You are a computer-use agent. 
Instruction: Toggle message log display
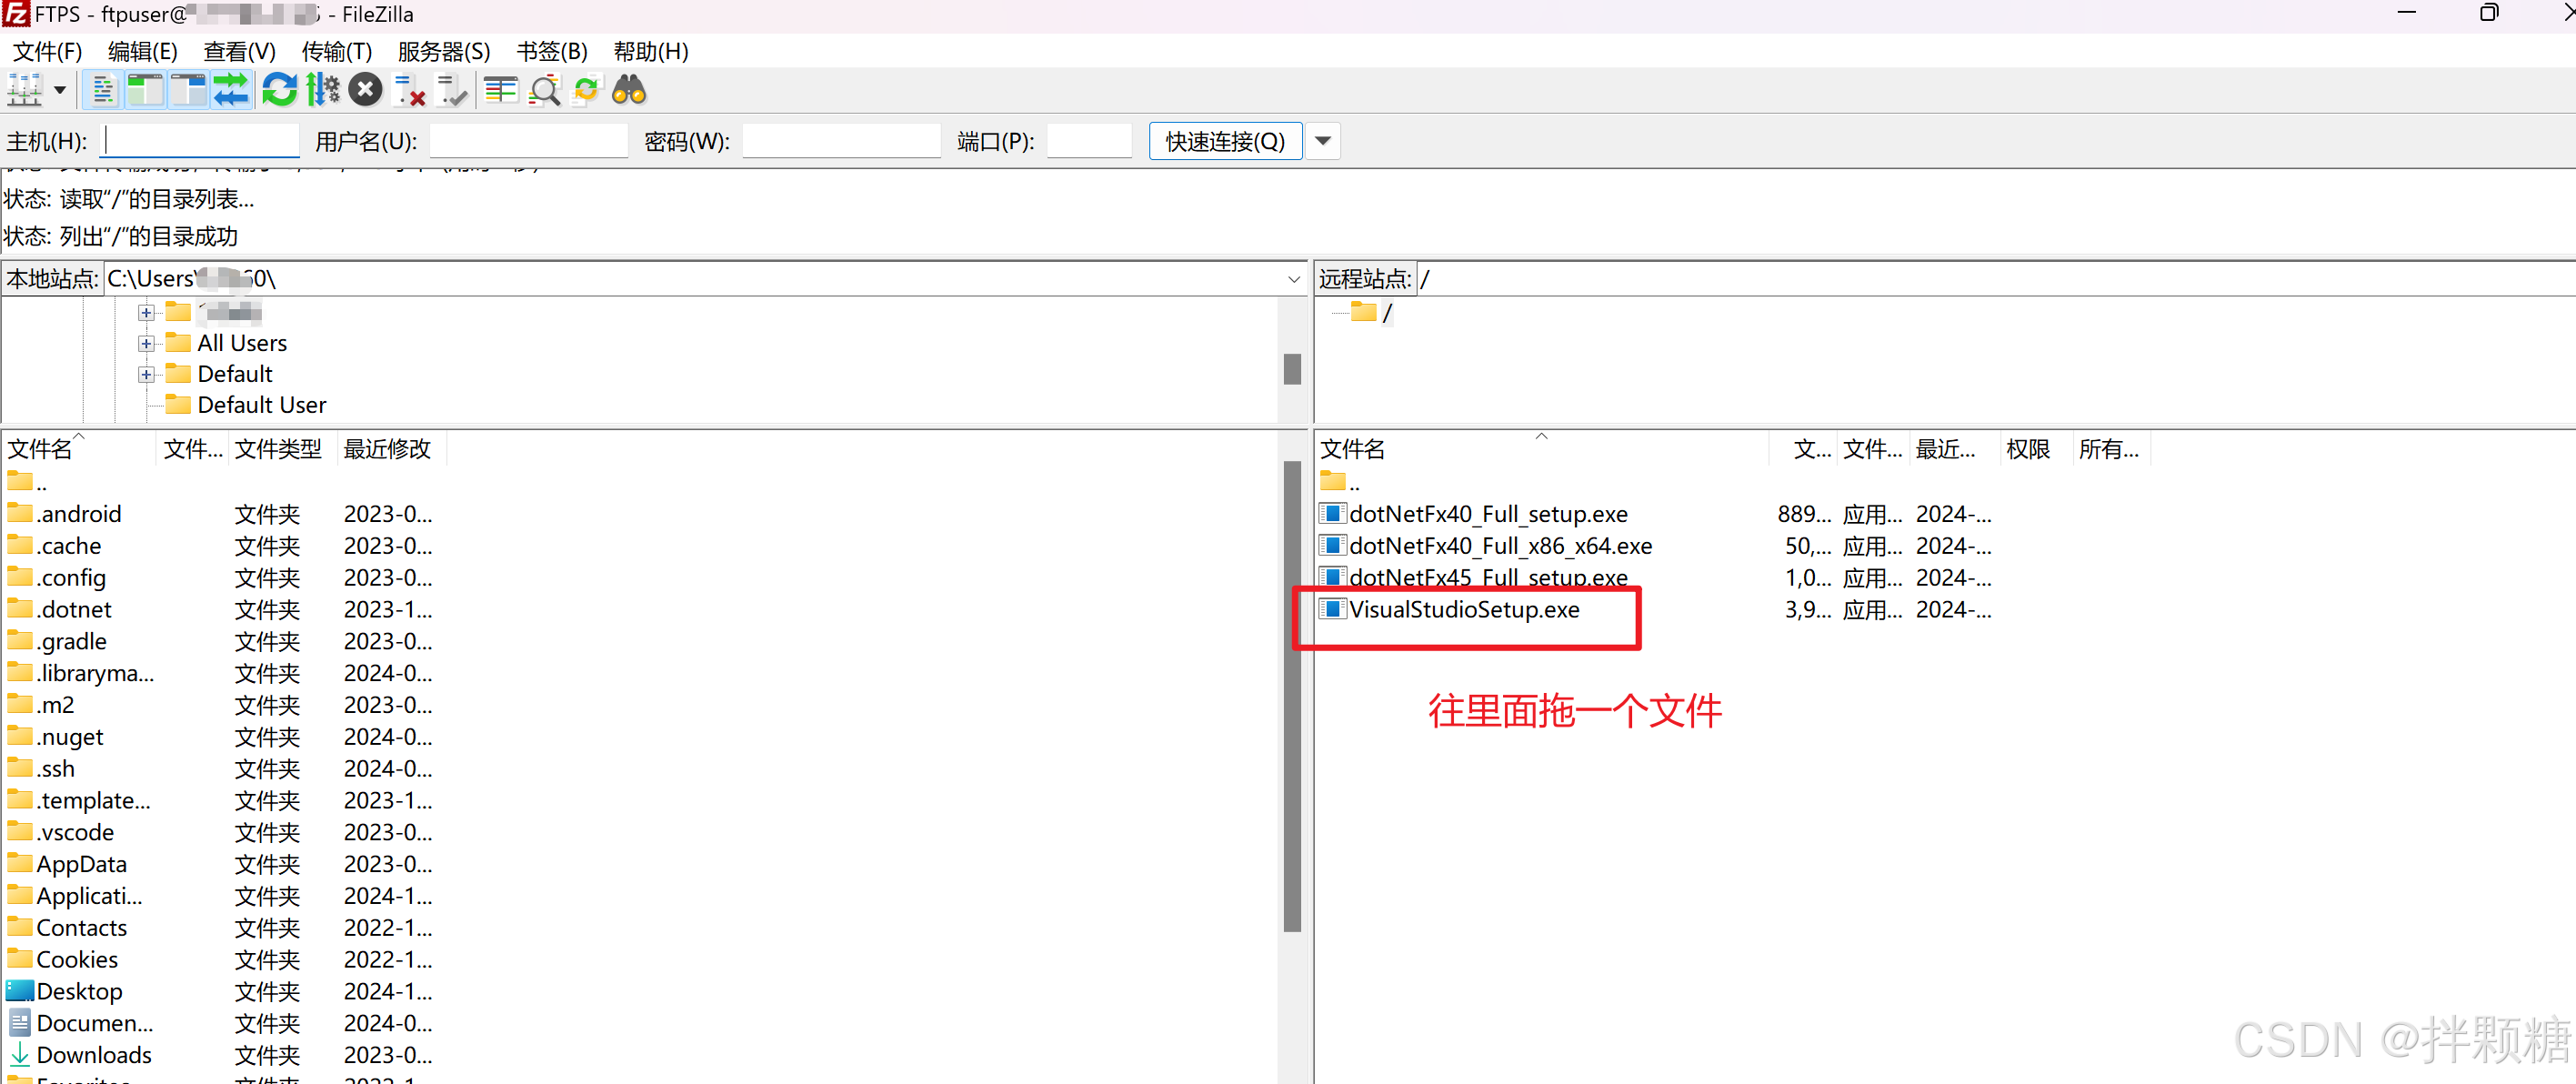click(102, 91)
